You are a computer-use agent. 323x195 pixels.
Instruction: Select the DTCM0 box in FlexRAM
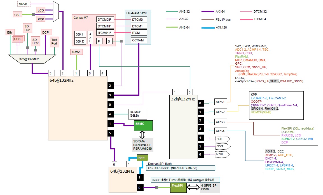tap(139, 20)
